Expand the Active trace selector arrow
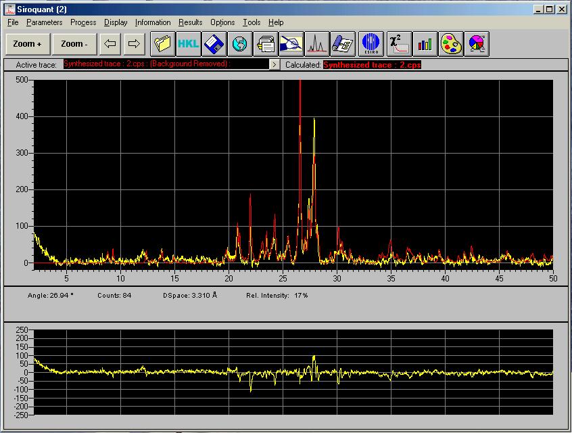Image resolution: width=572 pixels, height=433 pixels. click(274, 65)
